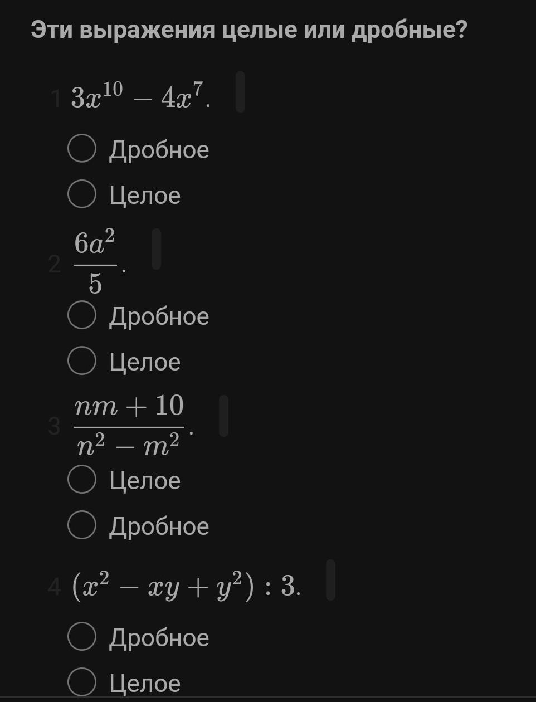Choose 'Дробное' for the 6a²/5 expression

pos(82,315)
